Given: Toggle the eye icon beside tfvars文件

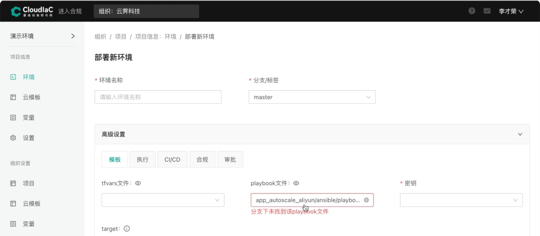Looking at the screenshot, I should tap(138, 183).
